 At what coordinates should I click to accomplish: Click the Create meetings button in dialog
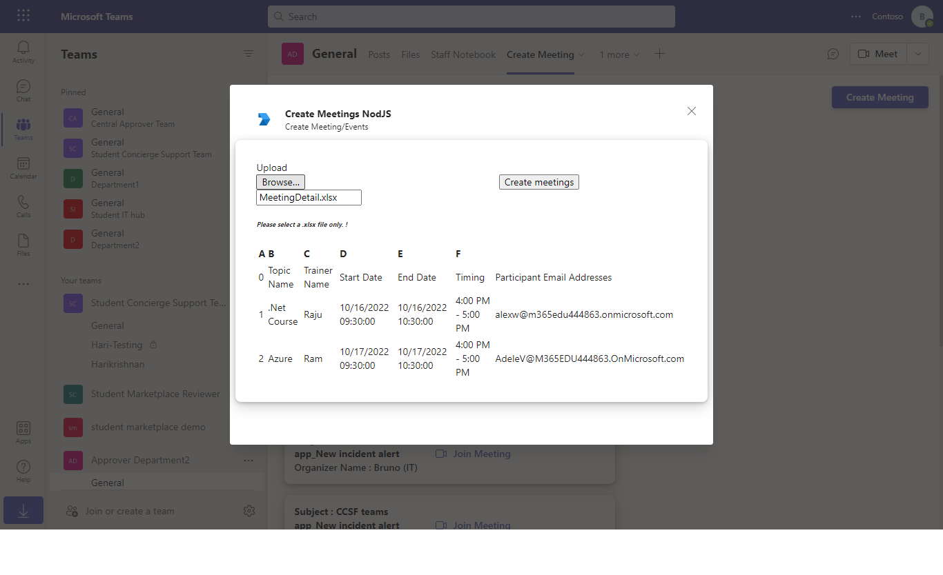tap(539, 182)
